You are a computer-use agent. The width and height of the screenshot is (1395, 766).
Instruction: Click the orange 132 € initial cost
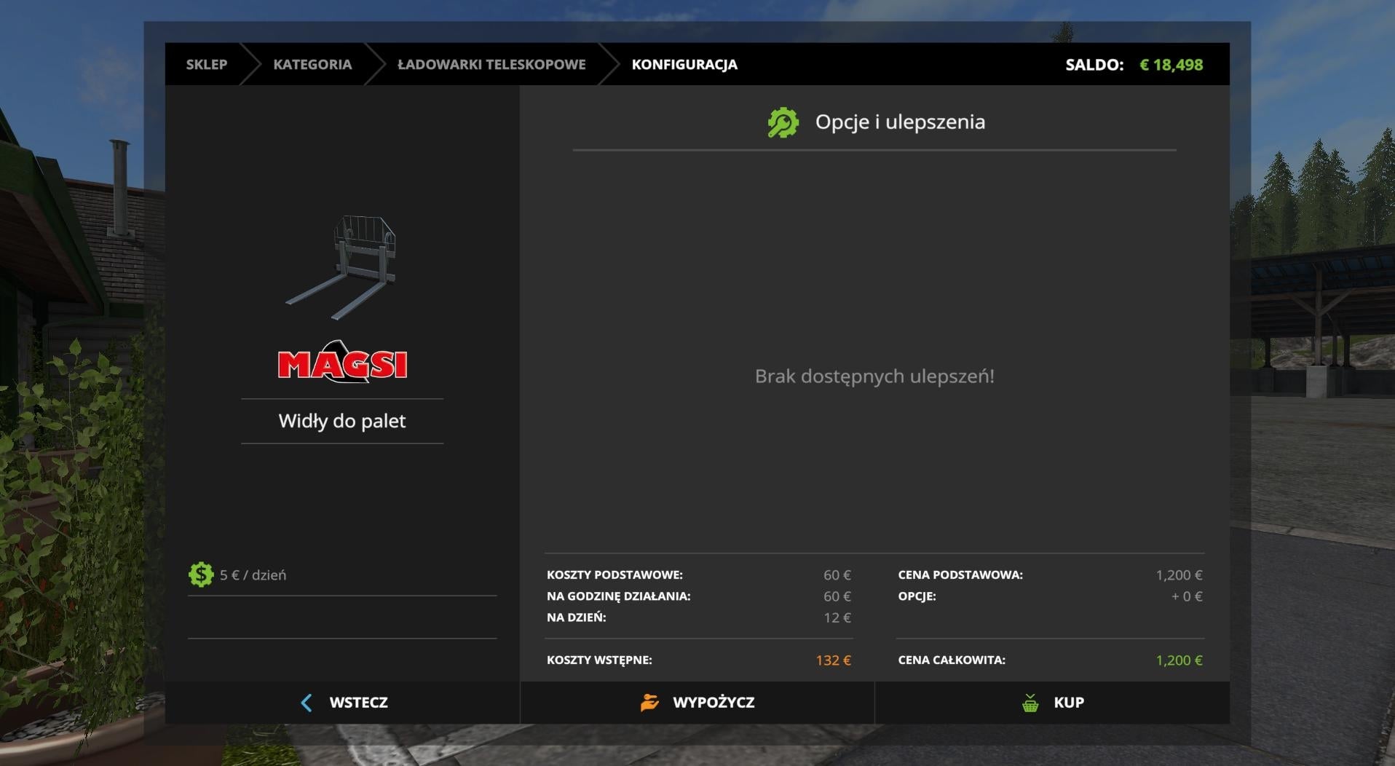pyautogui.click(x=833, y=660)
